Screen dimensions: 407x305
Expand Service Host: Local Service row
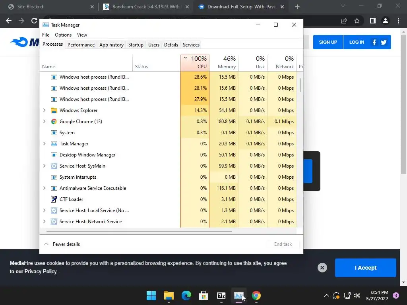(x=45, y=210)
